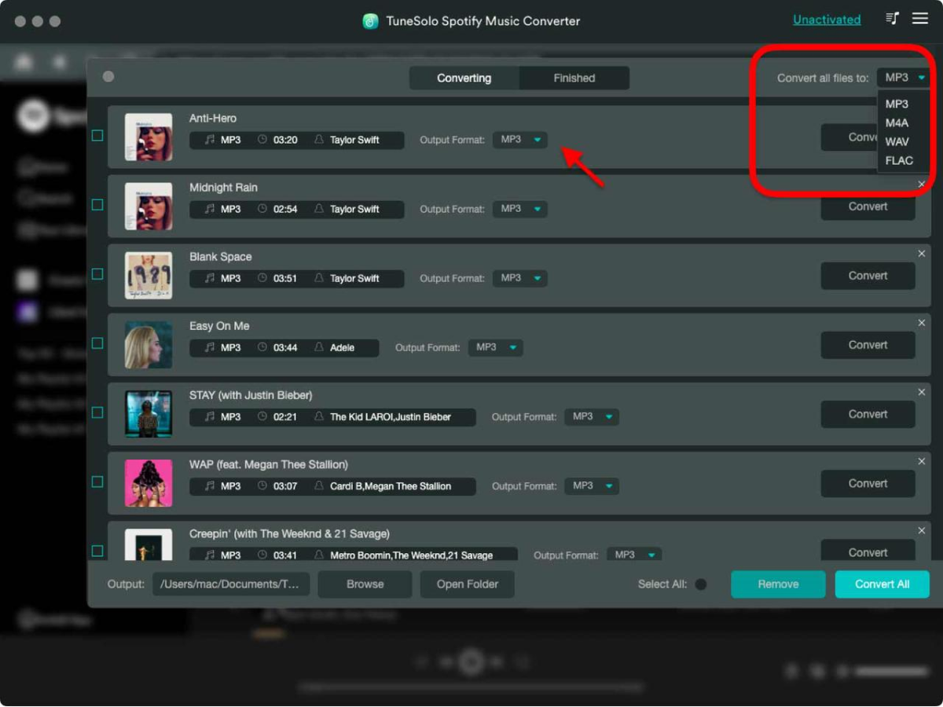
Task: Tick the Anti-Hero checkbox
Action: tap(97, 135)
